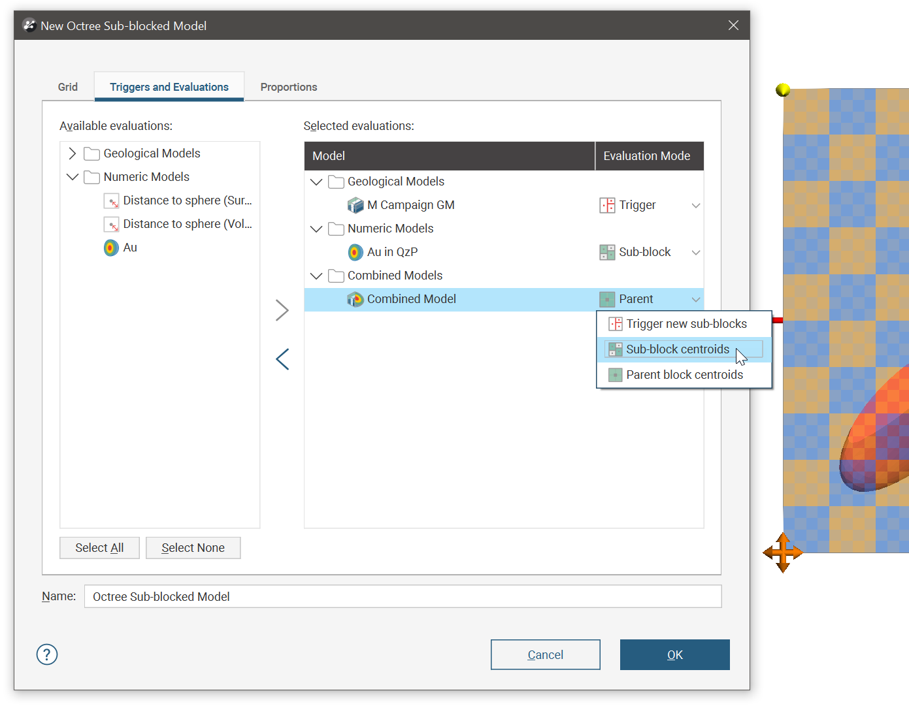Click the Name input field

tap(403, 596)
